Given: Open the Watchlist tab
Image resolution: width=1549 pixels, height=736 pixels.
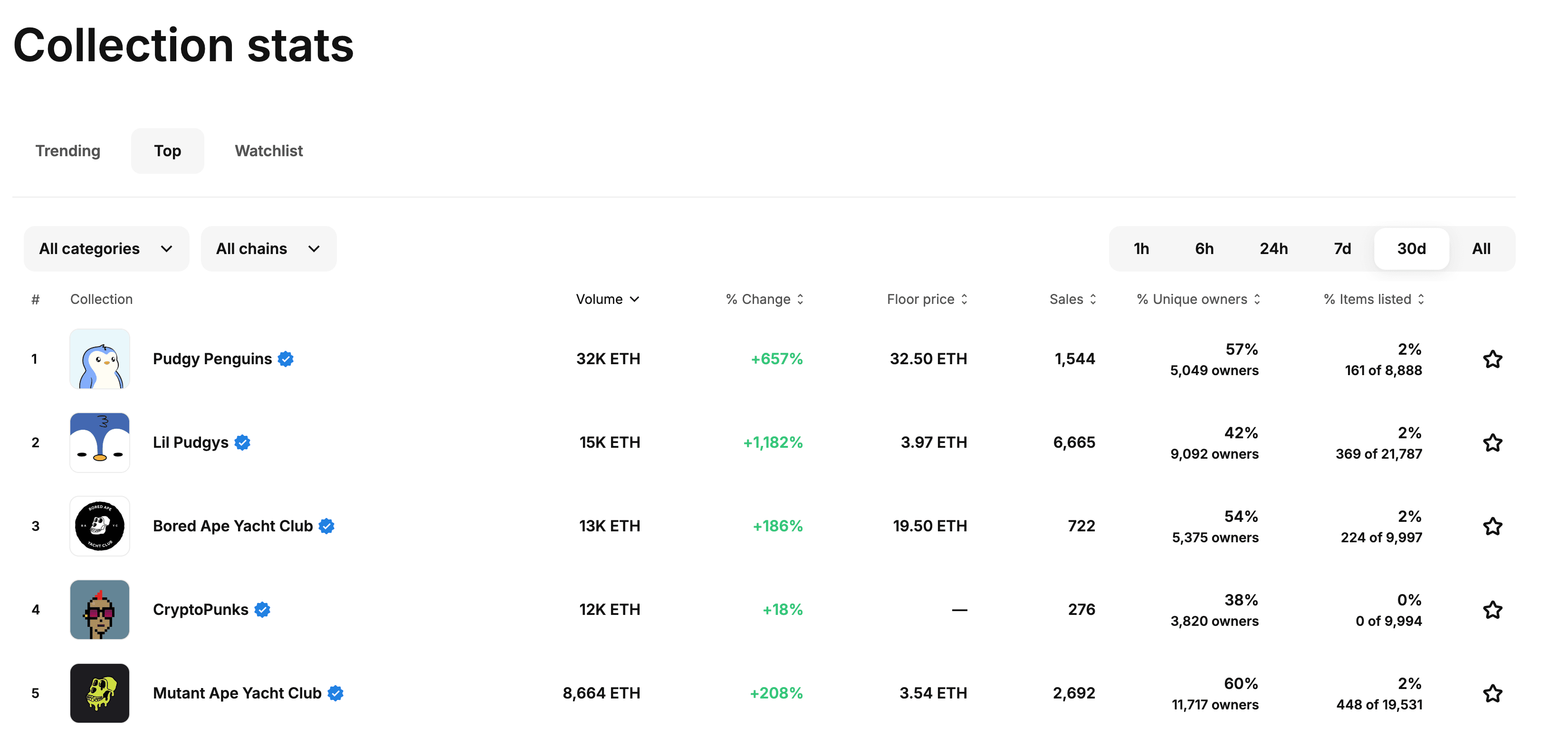Looking at the screenshot, I should pos(269,151).
